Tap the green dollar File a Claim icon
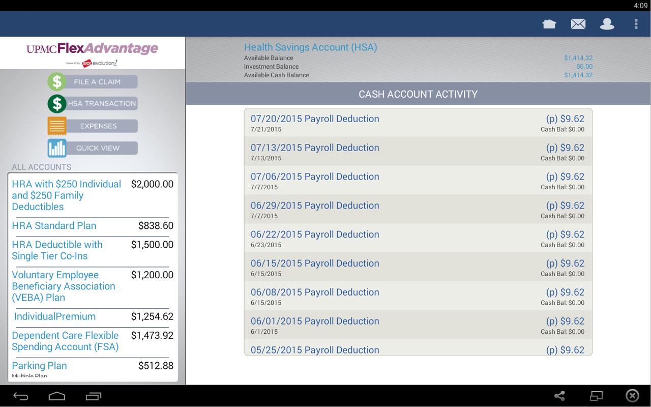This screenshot has height=407, width=651. (x=57, y=81)
